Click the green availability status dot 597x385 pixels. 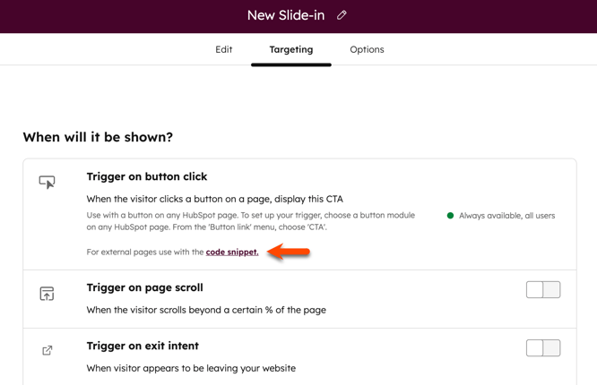(450, 216)
